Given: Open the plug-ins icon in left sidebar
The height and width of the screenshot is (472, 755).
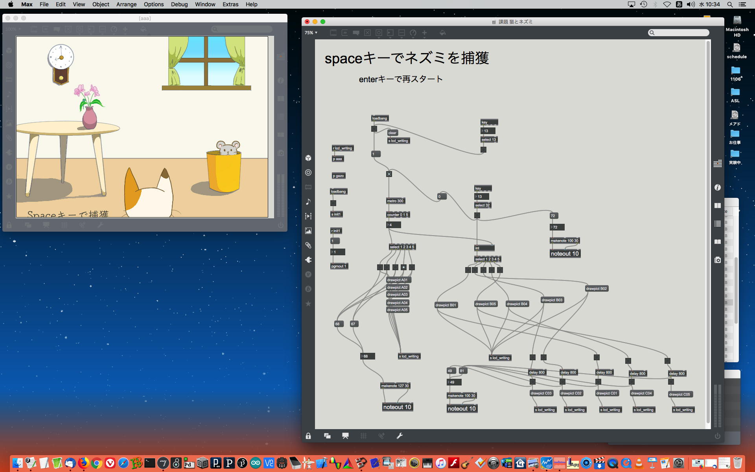Looking at the screenshot, I should pyautogui.click(x=308, y=260).
